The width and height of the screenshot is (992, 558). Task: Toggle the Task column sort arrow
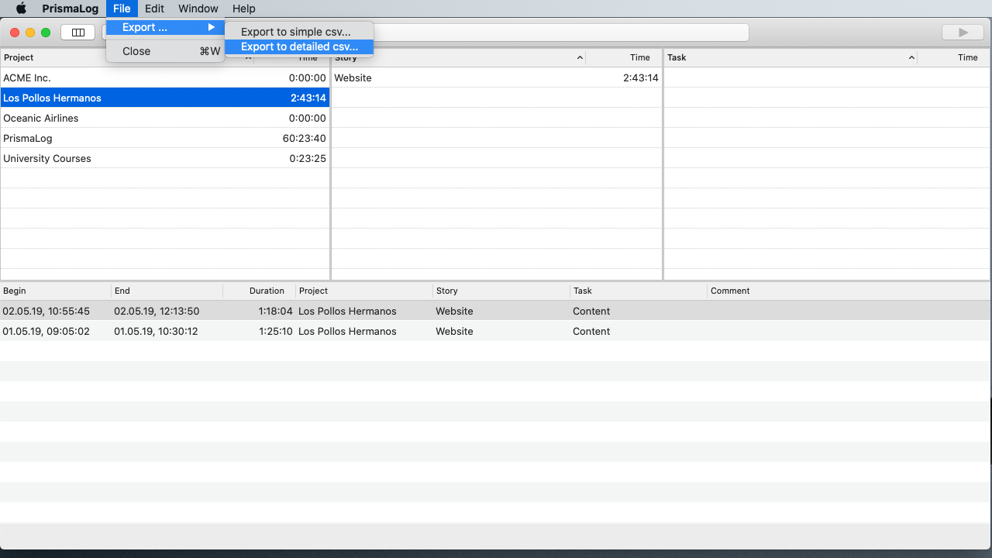coord(911,57)
